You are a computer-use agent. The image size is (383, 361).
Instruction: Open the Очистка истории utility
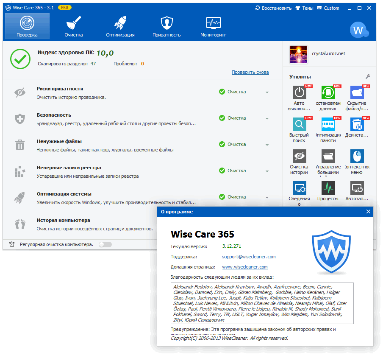(x=299, y=162)
